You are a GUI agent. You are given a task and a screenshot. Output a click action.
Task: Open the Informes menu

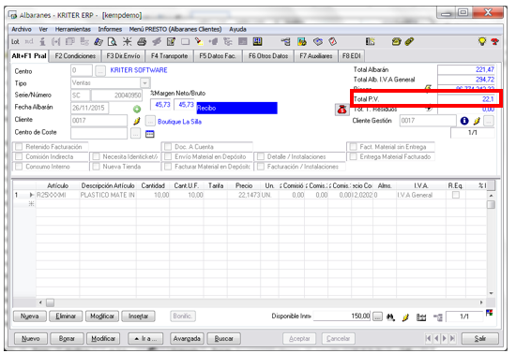(x=110, y=29)
